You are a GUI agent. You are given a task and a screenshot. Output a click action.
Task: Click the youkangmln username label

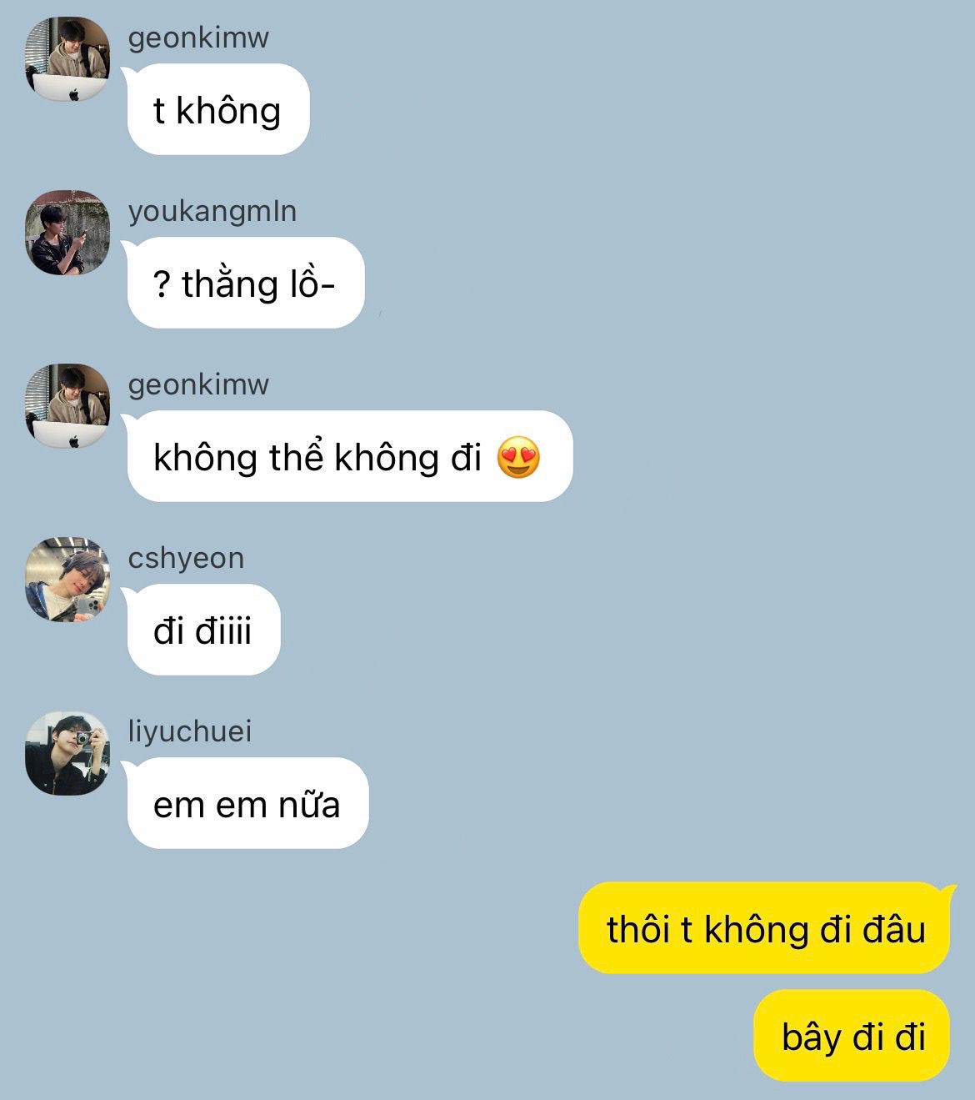(212, 211)
